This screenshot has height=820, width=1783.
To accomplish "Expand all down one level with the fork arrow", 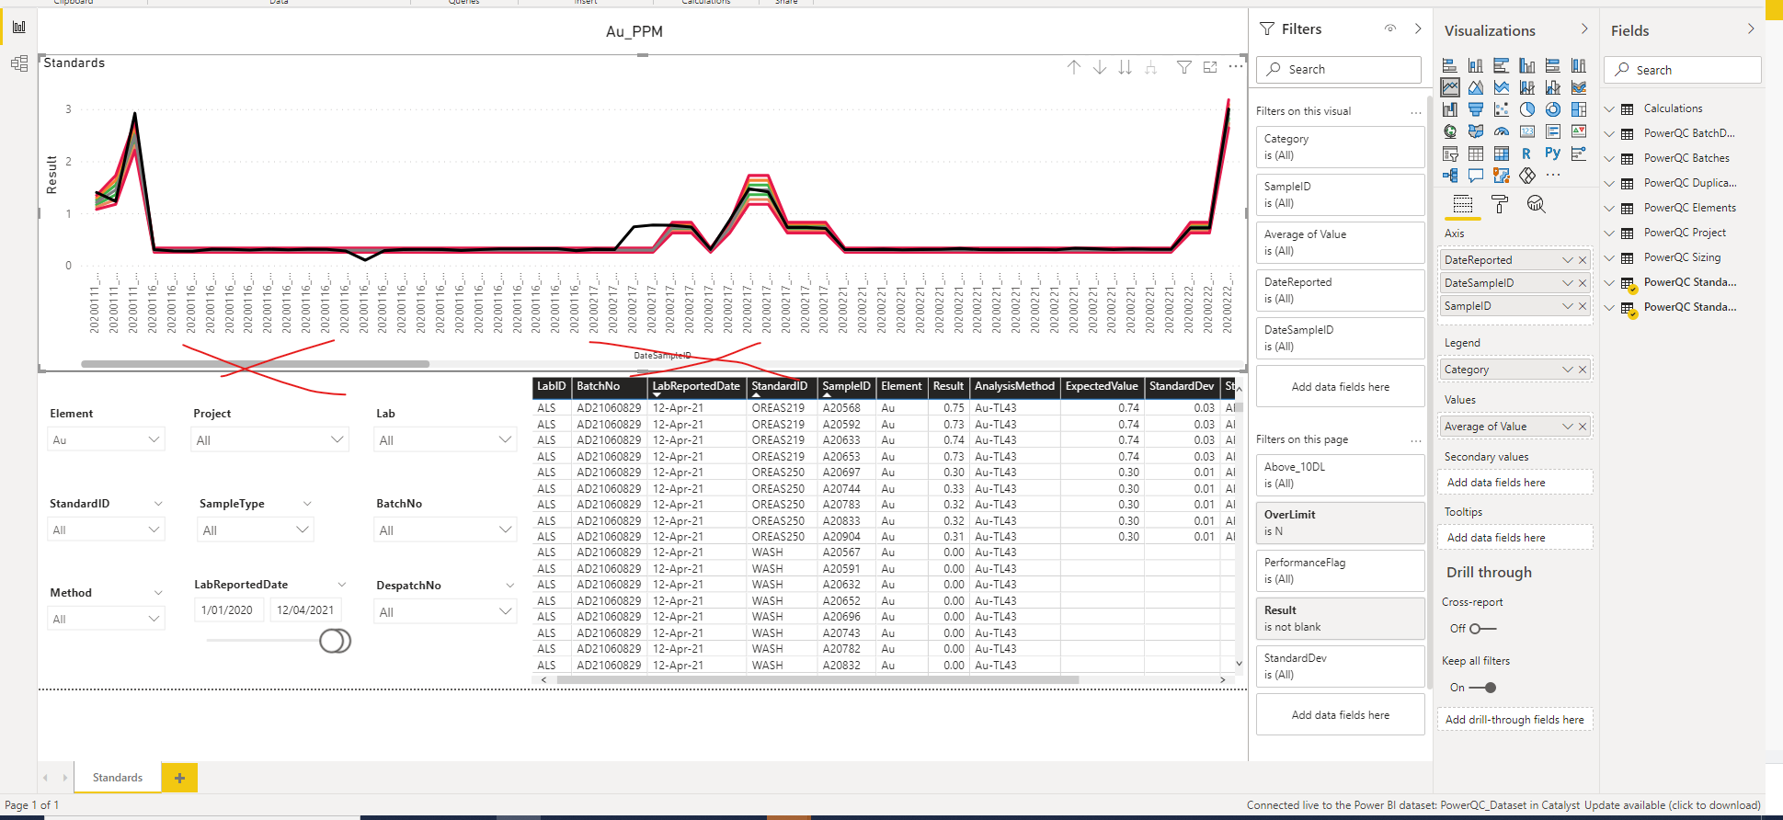I will click(1150, 67).
